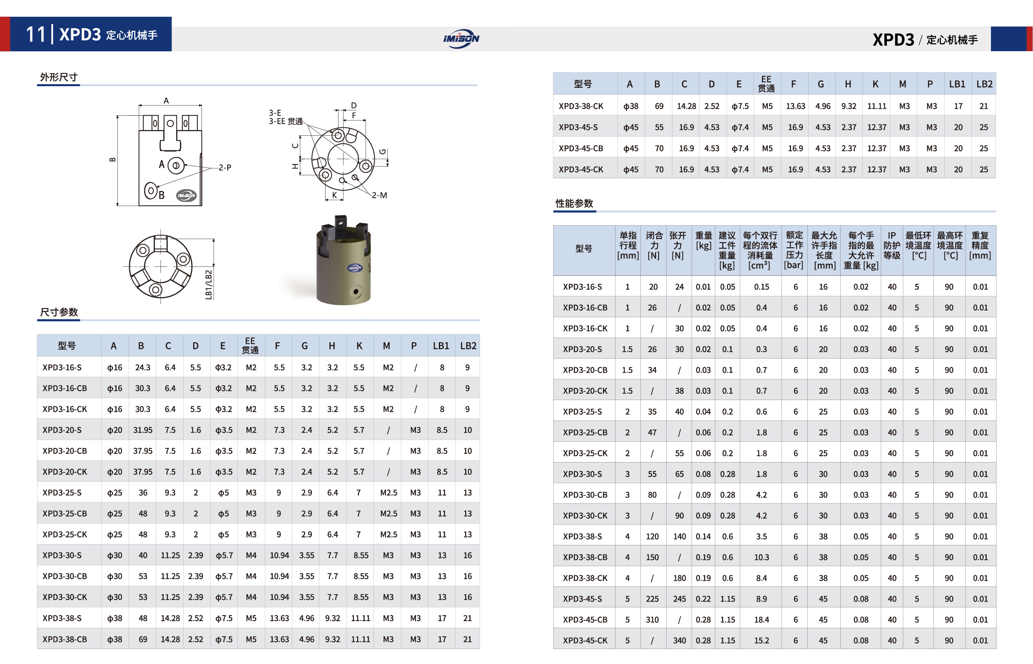This screenshot has width=1033, height=664.
Task: Click the '额定工作压力 [bar]' column header
Action: (794, 250)
